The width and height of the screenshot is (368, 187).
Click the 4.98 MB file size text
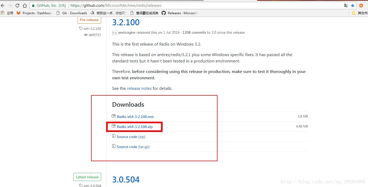coord(302,126)
